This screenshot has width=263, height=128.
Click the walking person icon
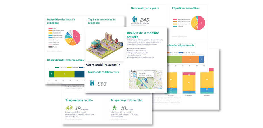click(115, 108)
